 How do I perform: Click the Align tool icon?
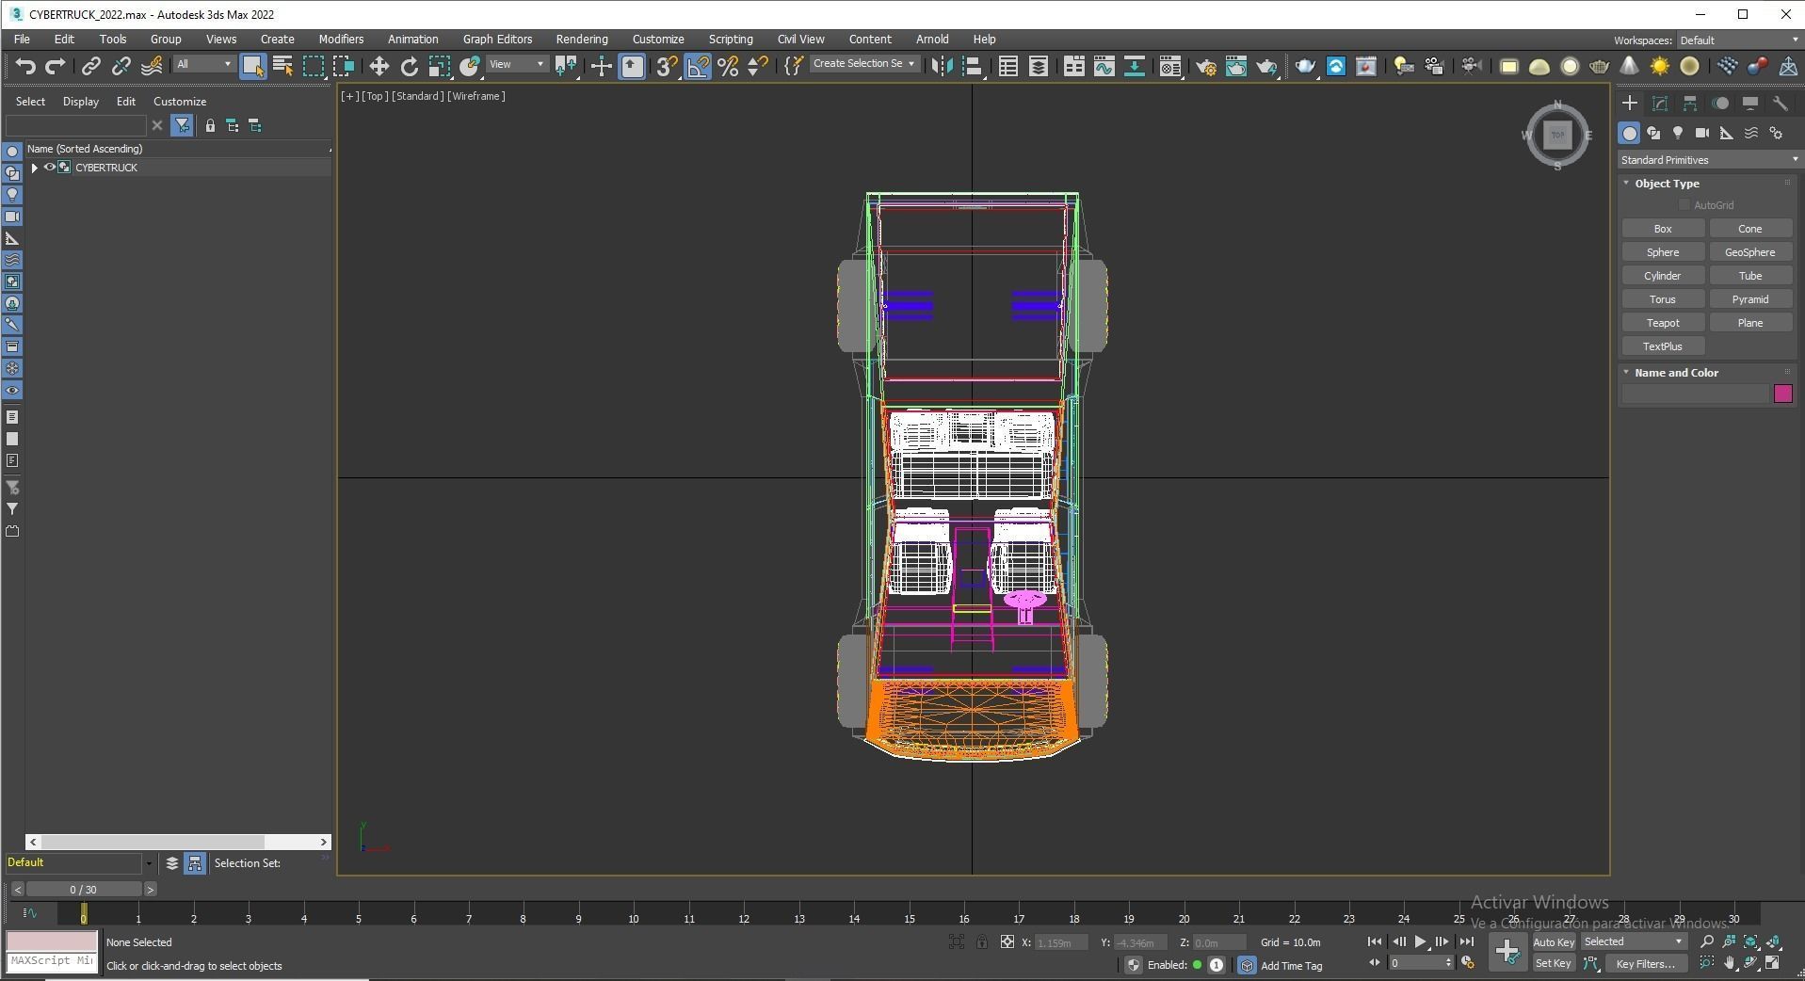[973, 66]
